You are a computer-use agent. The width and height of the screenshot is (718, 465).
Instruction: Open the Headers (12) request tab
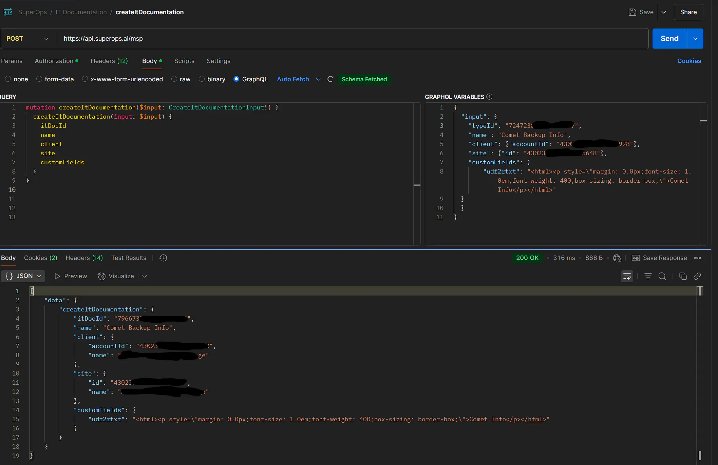pos(109,61)
